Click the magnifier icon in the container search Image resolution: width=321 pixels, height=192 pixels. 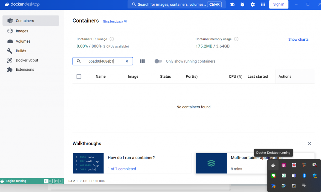pos(79,61)
